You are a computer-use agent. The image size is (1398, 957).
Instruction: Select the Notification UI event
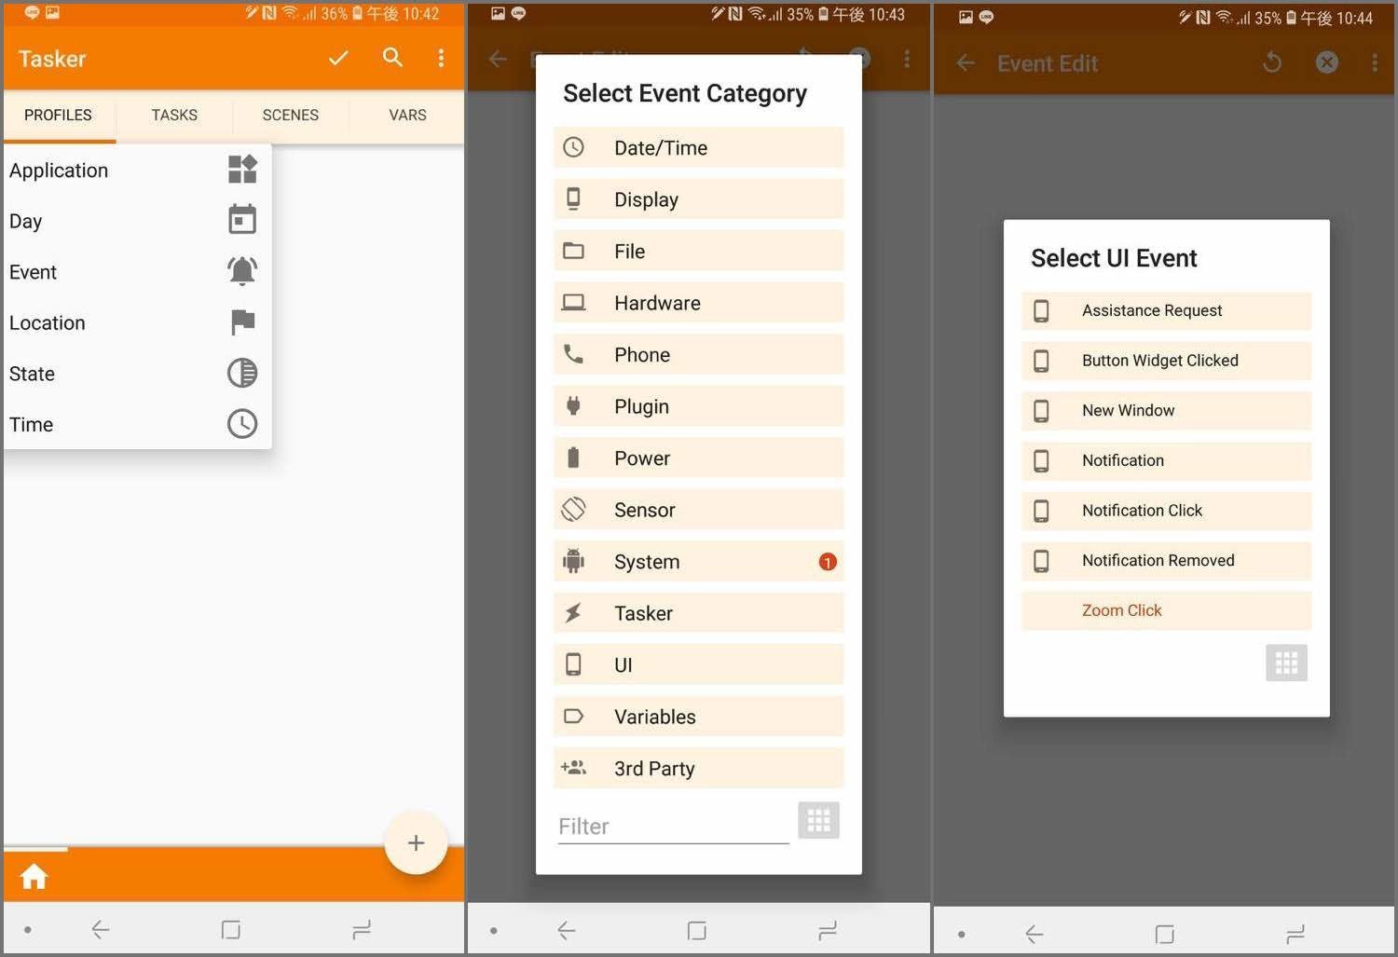click(x=1166, y=460)
